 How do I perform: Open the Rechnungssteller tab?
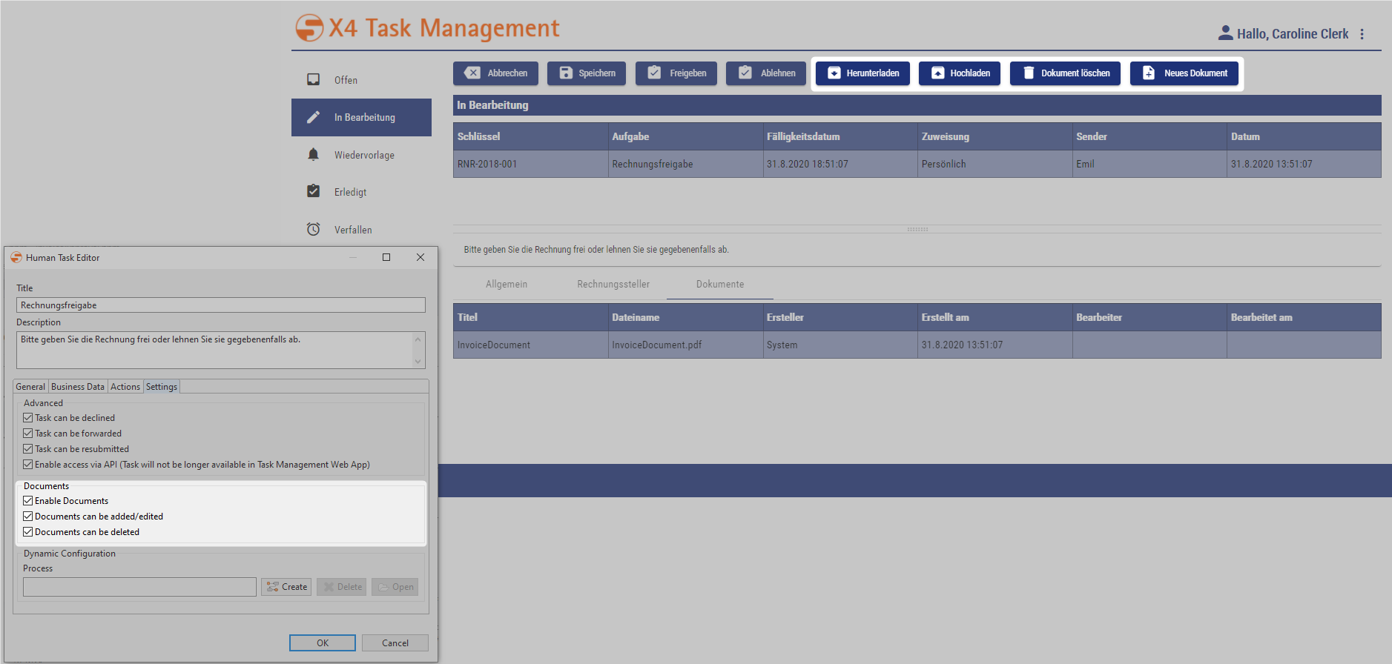[613, 284]
